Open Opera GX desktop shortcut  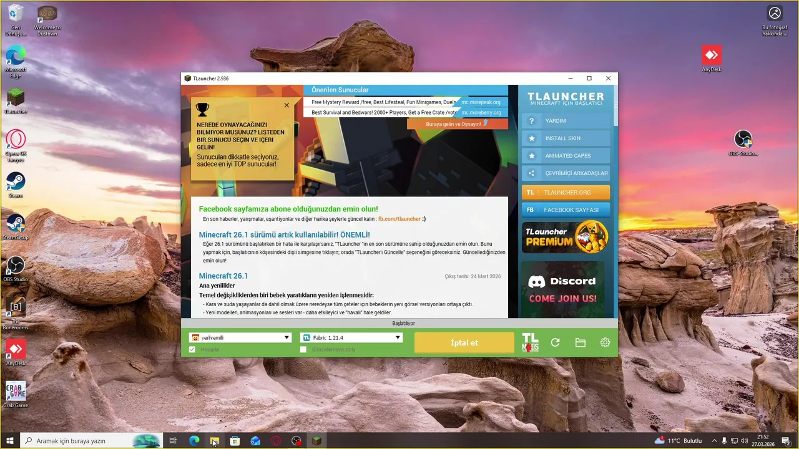(16, 146)
